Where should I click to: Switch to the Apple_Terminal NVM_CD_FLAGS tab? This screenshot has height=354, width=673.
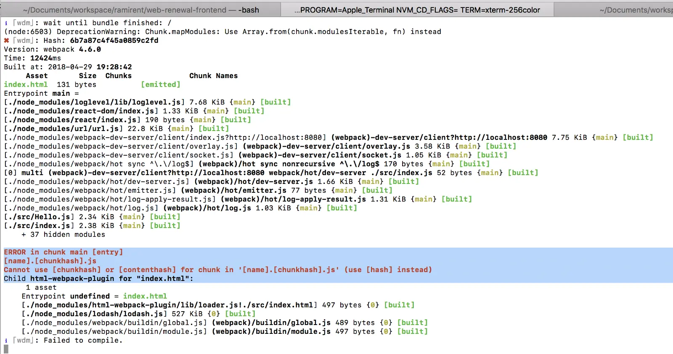coord(417,10)
